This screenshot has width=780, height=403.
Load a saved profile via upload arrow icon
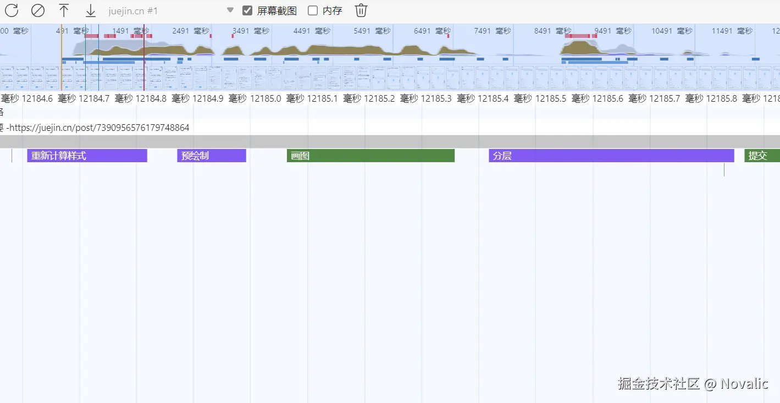(x=64, y=10)
